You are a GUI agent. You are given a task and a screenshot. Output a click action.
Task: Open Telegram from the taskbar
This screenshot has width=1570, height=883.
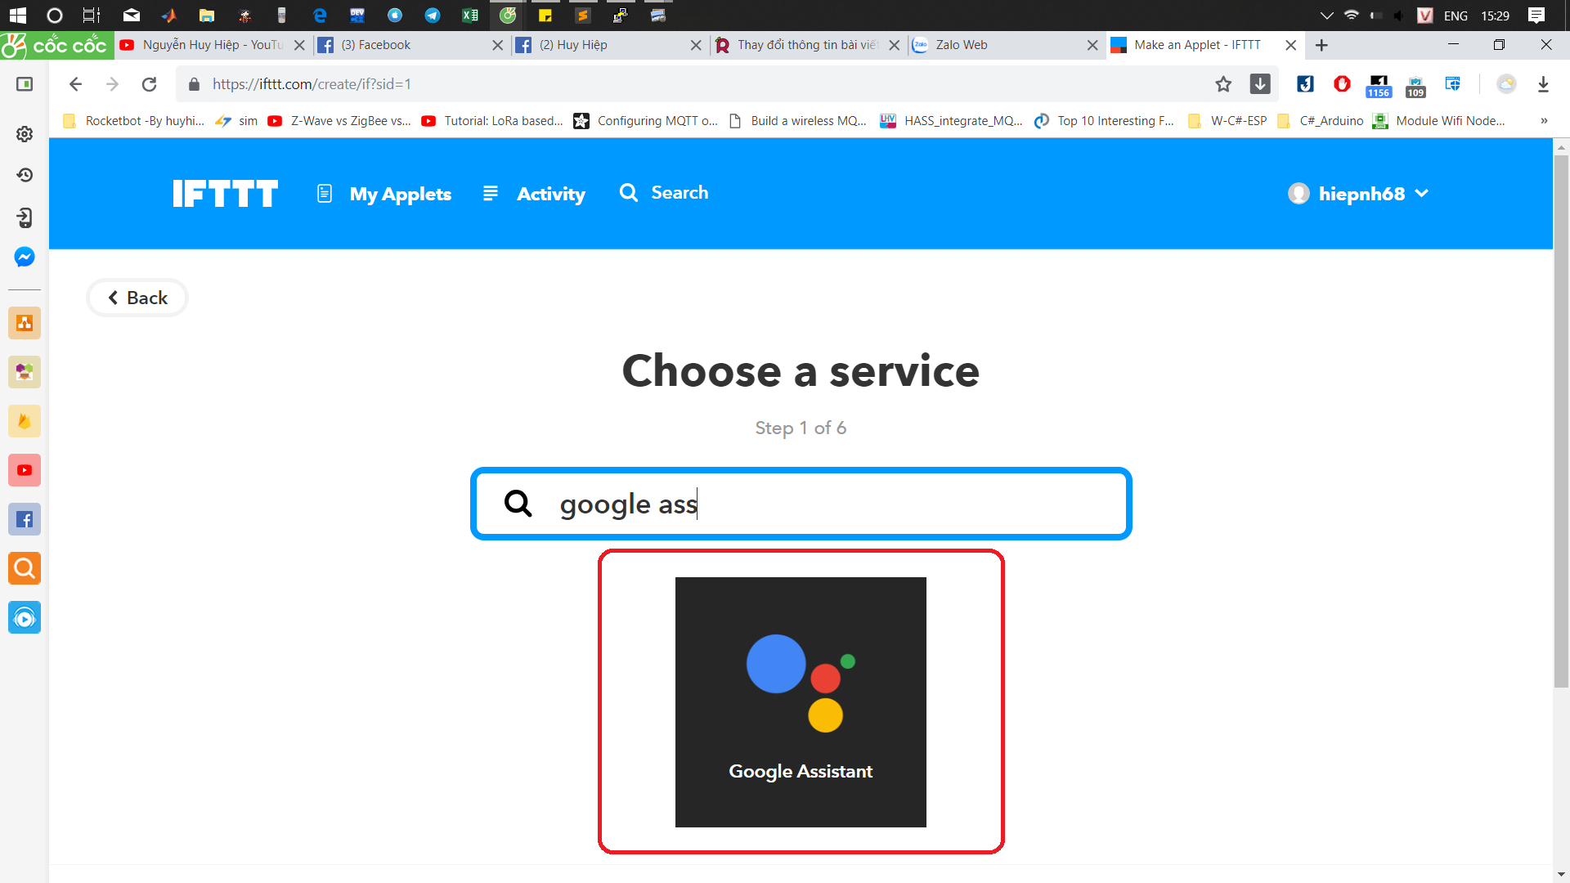tap(433, 15)
